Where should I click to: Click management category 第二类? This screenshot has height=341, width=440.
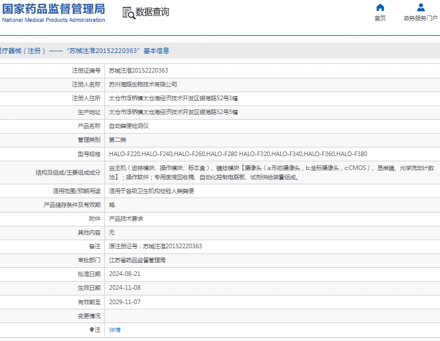click(117, 140)
